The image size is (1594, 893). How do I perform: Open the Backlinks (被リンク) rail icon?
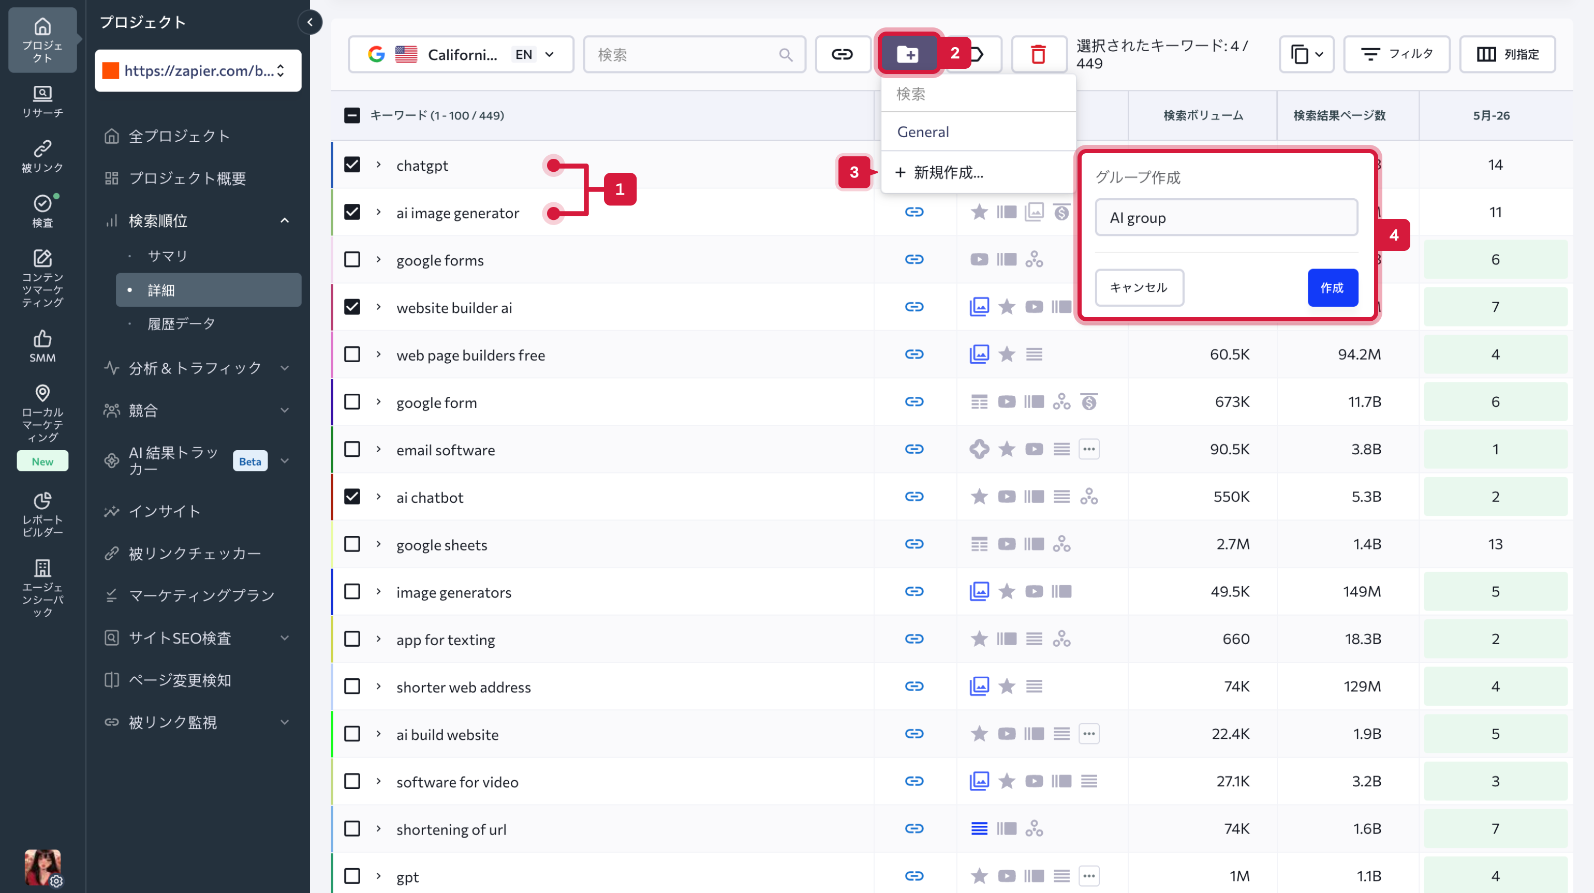(x=42, y=156)
